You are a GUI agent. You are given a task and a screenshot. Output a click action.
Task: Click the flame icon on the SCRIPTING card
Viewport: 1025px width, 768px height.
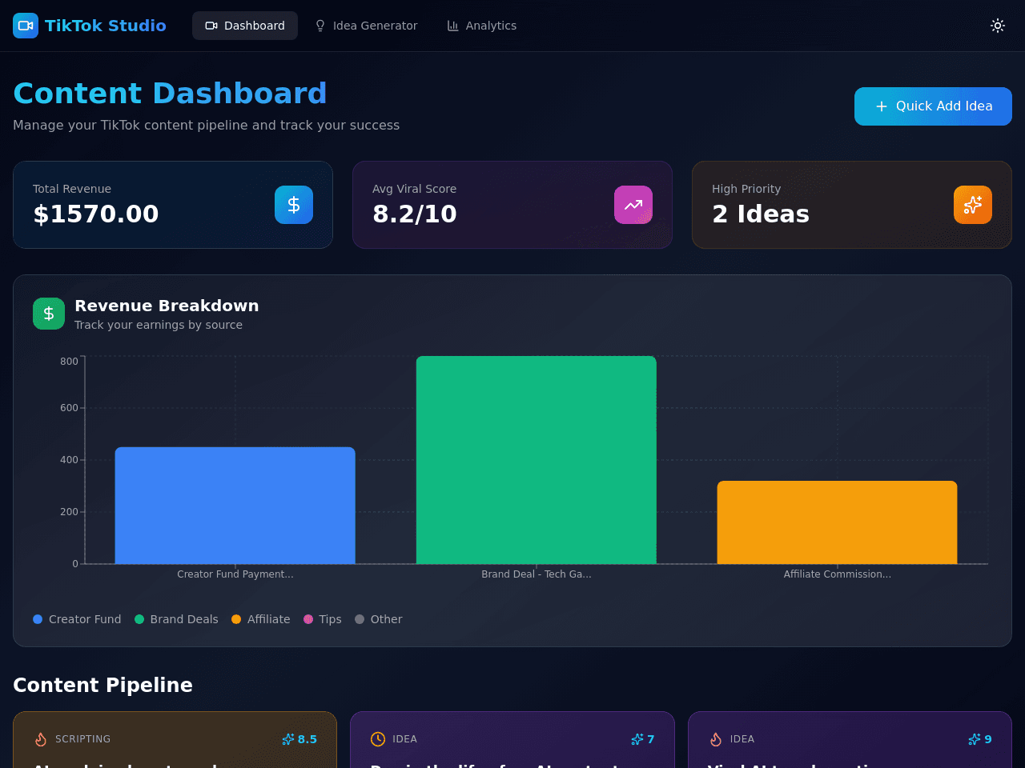click(x=41, y=739)
